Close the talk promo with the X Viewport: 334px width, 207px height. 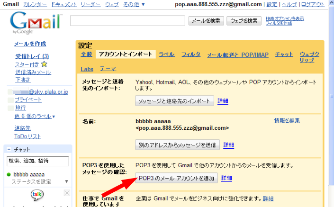tap(67, 193)
